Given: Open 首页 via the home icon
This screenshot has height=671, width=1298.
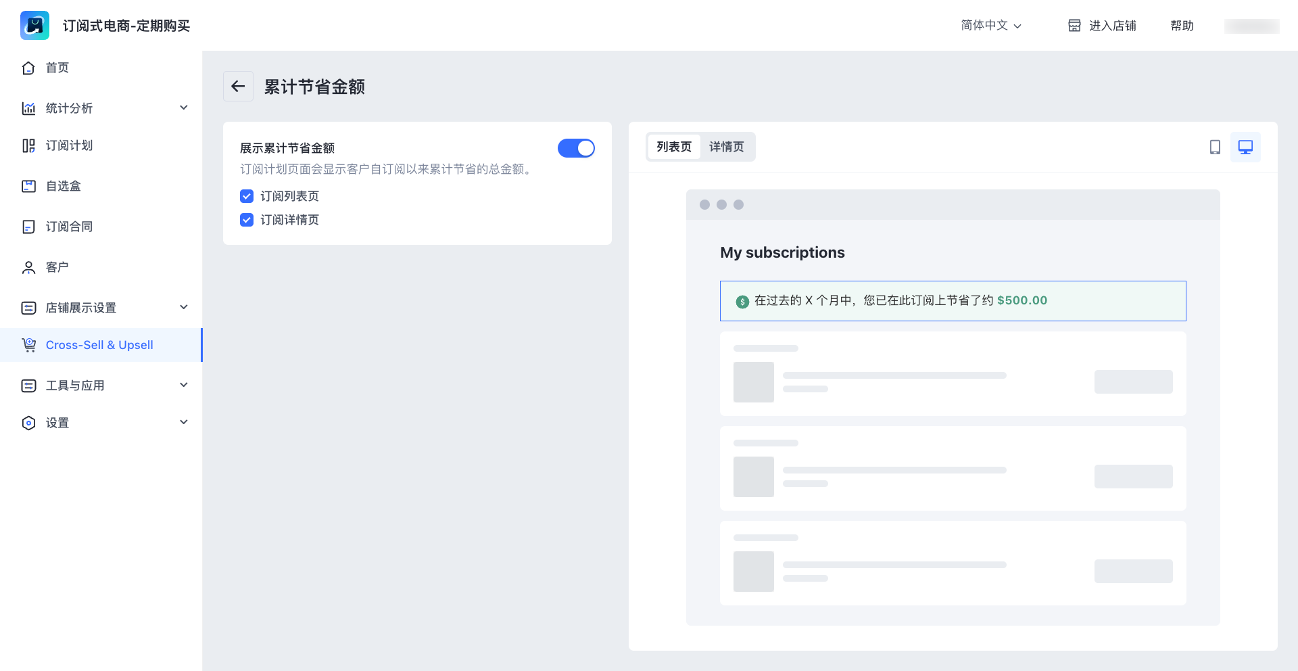Looking at the screenshot, I should [28, 68].
